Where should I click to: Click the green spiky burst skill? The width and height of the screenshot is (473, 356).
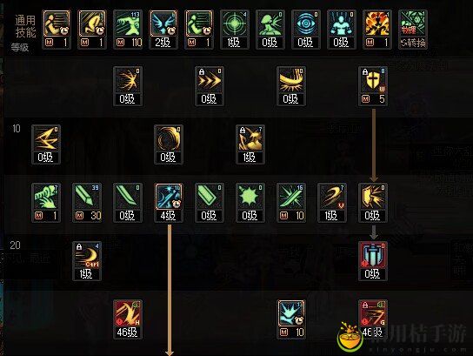point(250,197)
